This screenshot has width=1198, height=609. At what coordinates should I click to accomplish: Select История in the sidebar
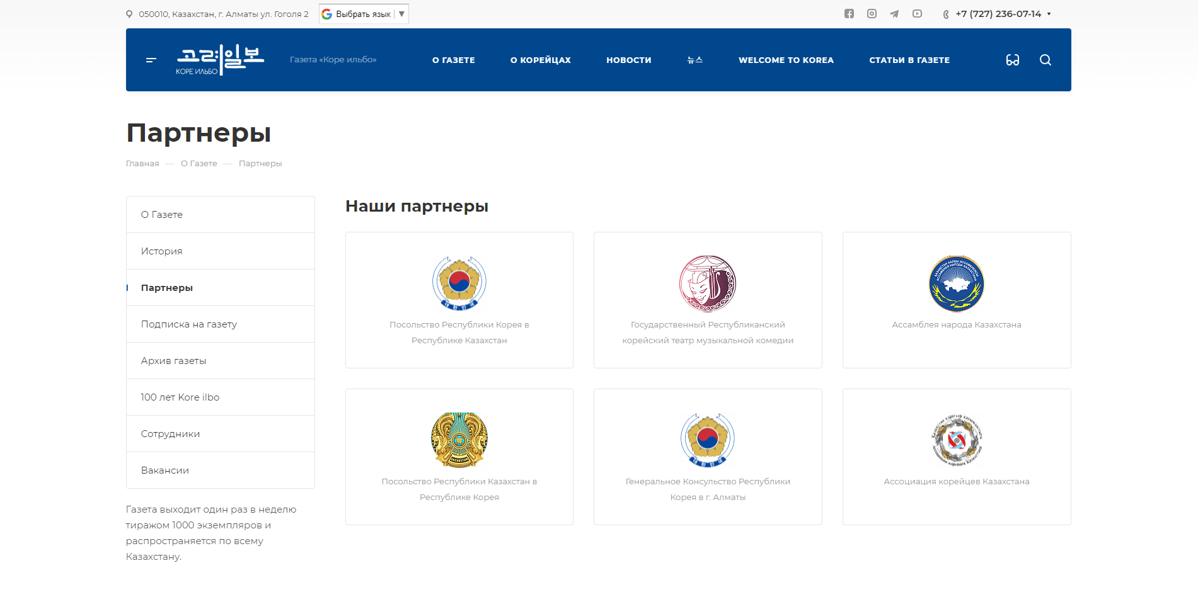tap(221, 251)
